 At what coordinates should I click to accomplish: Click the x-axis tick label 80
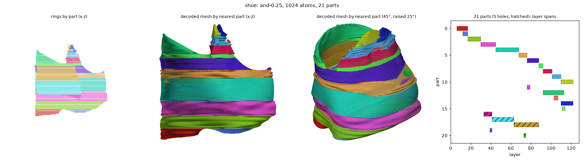(531, 148)
